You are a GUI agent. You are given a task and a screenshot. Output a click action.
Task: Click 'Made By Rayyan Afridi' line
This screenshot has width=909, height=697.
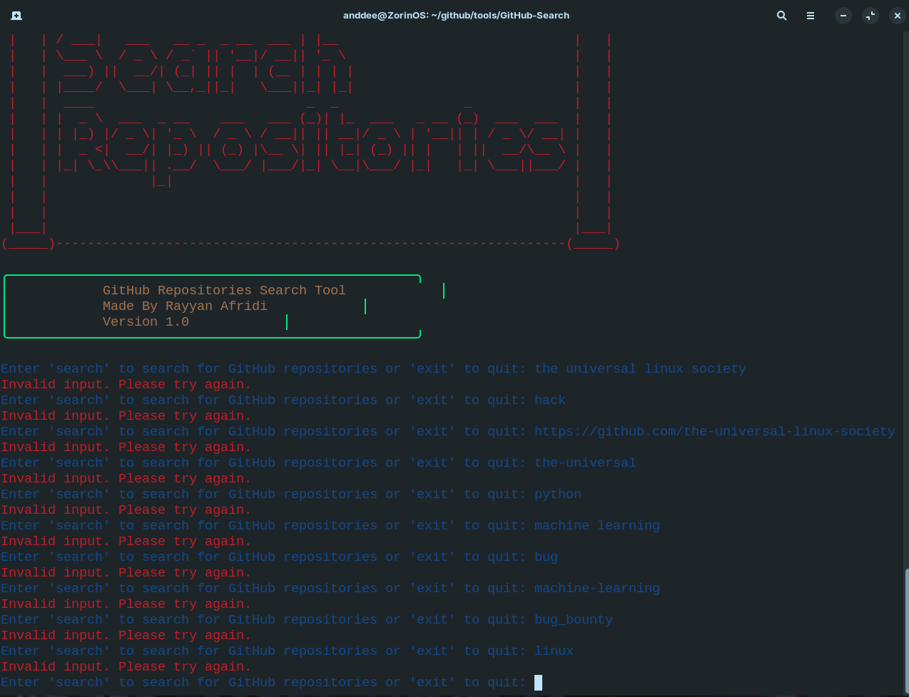pyautogui.click(x=185, y=306)
